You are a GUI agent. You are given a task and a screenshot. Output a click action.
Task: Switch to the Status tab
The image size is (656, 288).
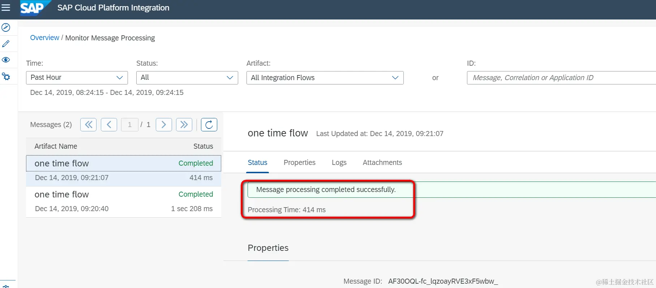coord(258,162)
